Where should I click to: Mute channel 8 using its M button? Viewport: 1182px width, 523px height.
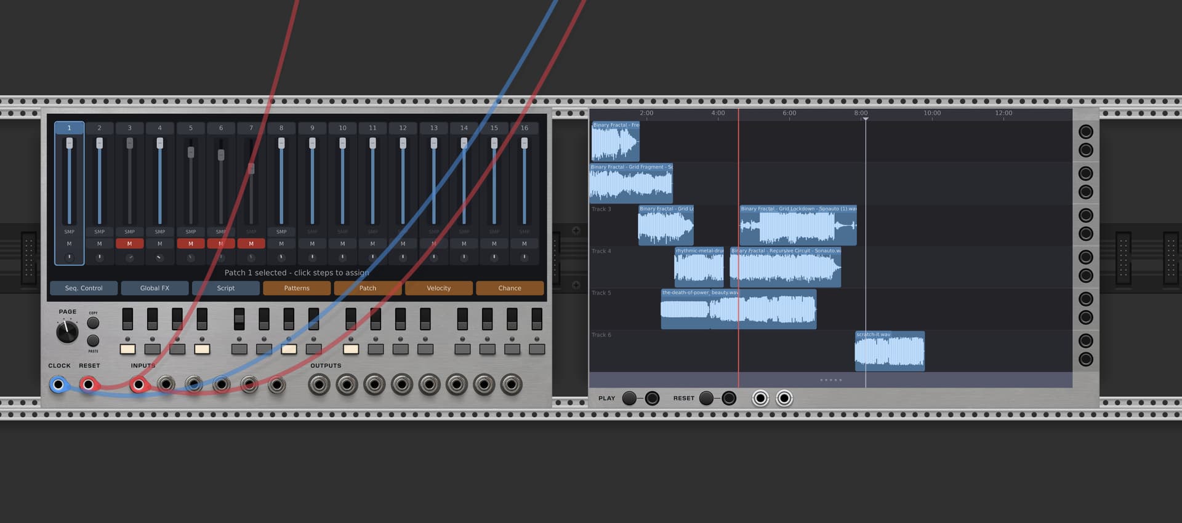281,244
